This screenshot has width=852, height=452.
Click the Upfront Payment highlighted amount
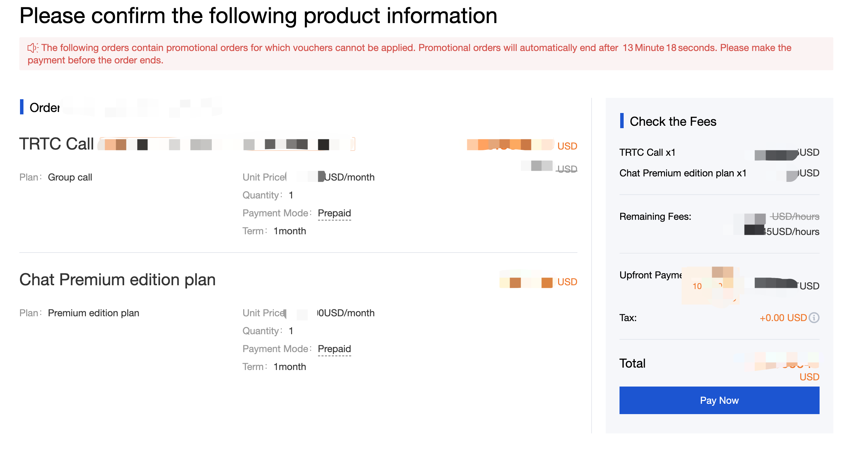pyautogui.click(x=711, y=285)
